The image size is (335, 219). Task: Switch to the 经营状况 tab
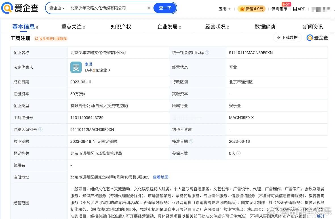pos(217,27)
